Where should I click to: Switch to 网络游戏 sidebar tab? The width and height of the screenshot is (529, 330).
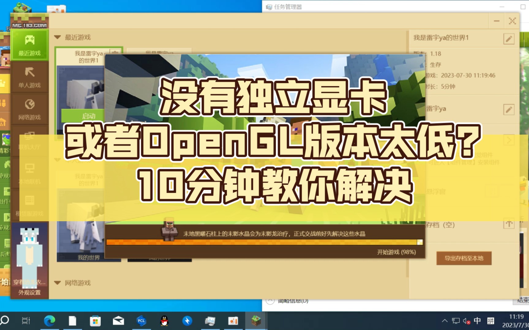coord(30,109)
